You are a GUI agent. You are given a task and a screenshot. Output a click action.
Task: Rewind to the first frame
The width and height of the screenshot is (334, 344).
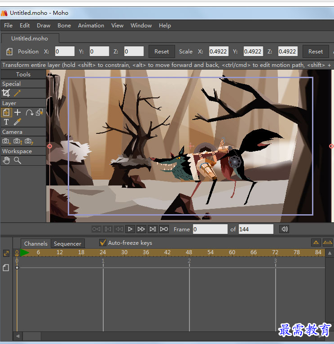click(x=96, y=229)
